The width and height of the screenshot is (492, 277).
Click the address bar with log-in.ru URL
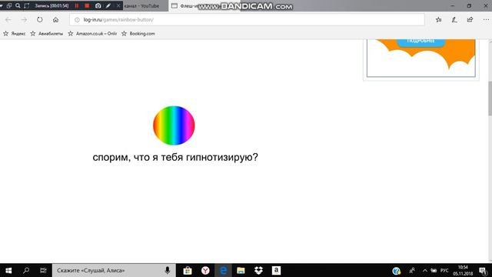coord(248,20)
